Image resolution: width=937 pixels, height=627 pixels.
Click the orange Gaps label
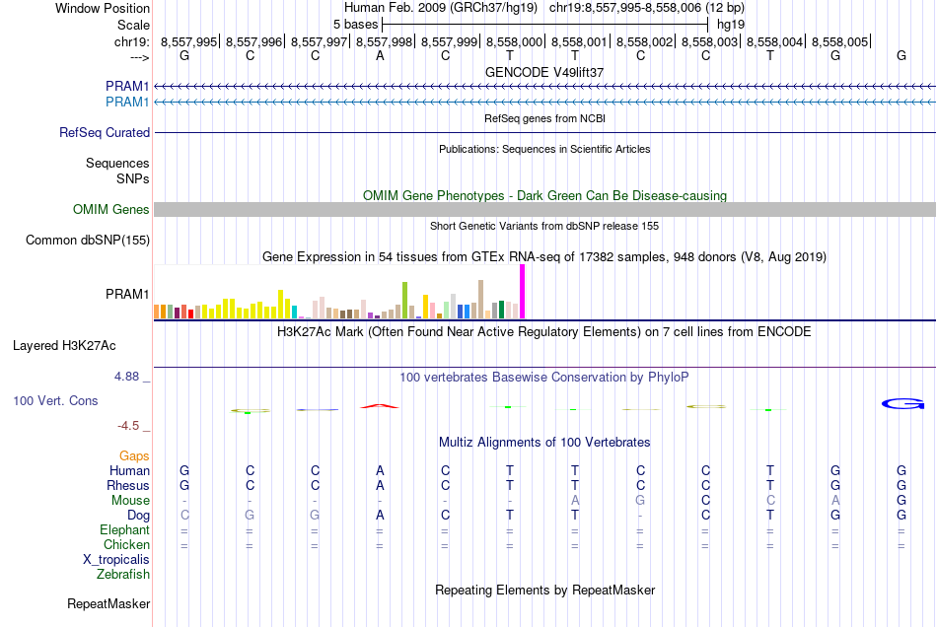134,456
